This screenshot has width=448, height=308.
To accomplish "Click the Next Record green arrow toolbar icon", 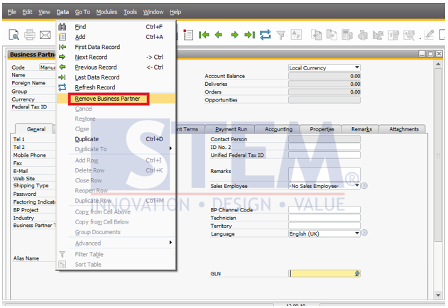I will [x=234, y=35].
